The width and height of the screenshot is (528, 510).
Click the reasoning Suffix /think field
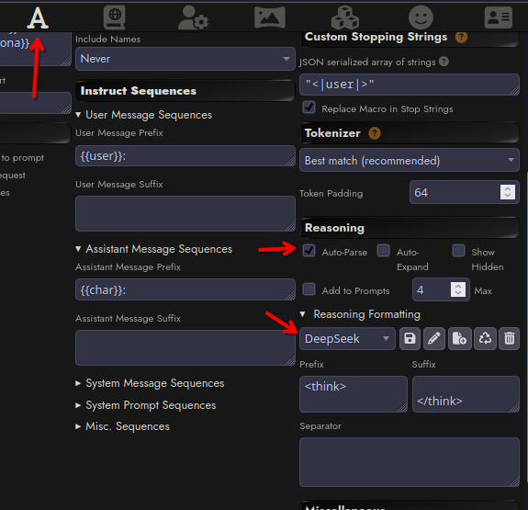click(466, 394)
